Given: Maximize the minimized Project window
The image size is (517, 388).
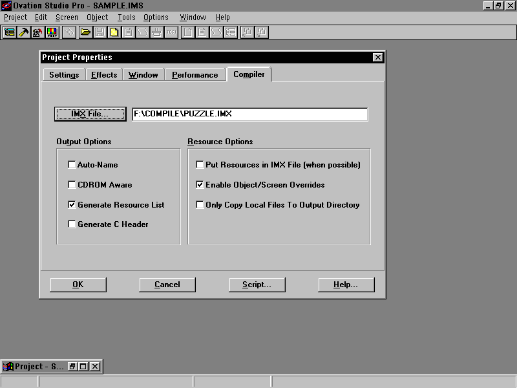Looking at the screenshot, I should tap(83, 366).
